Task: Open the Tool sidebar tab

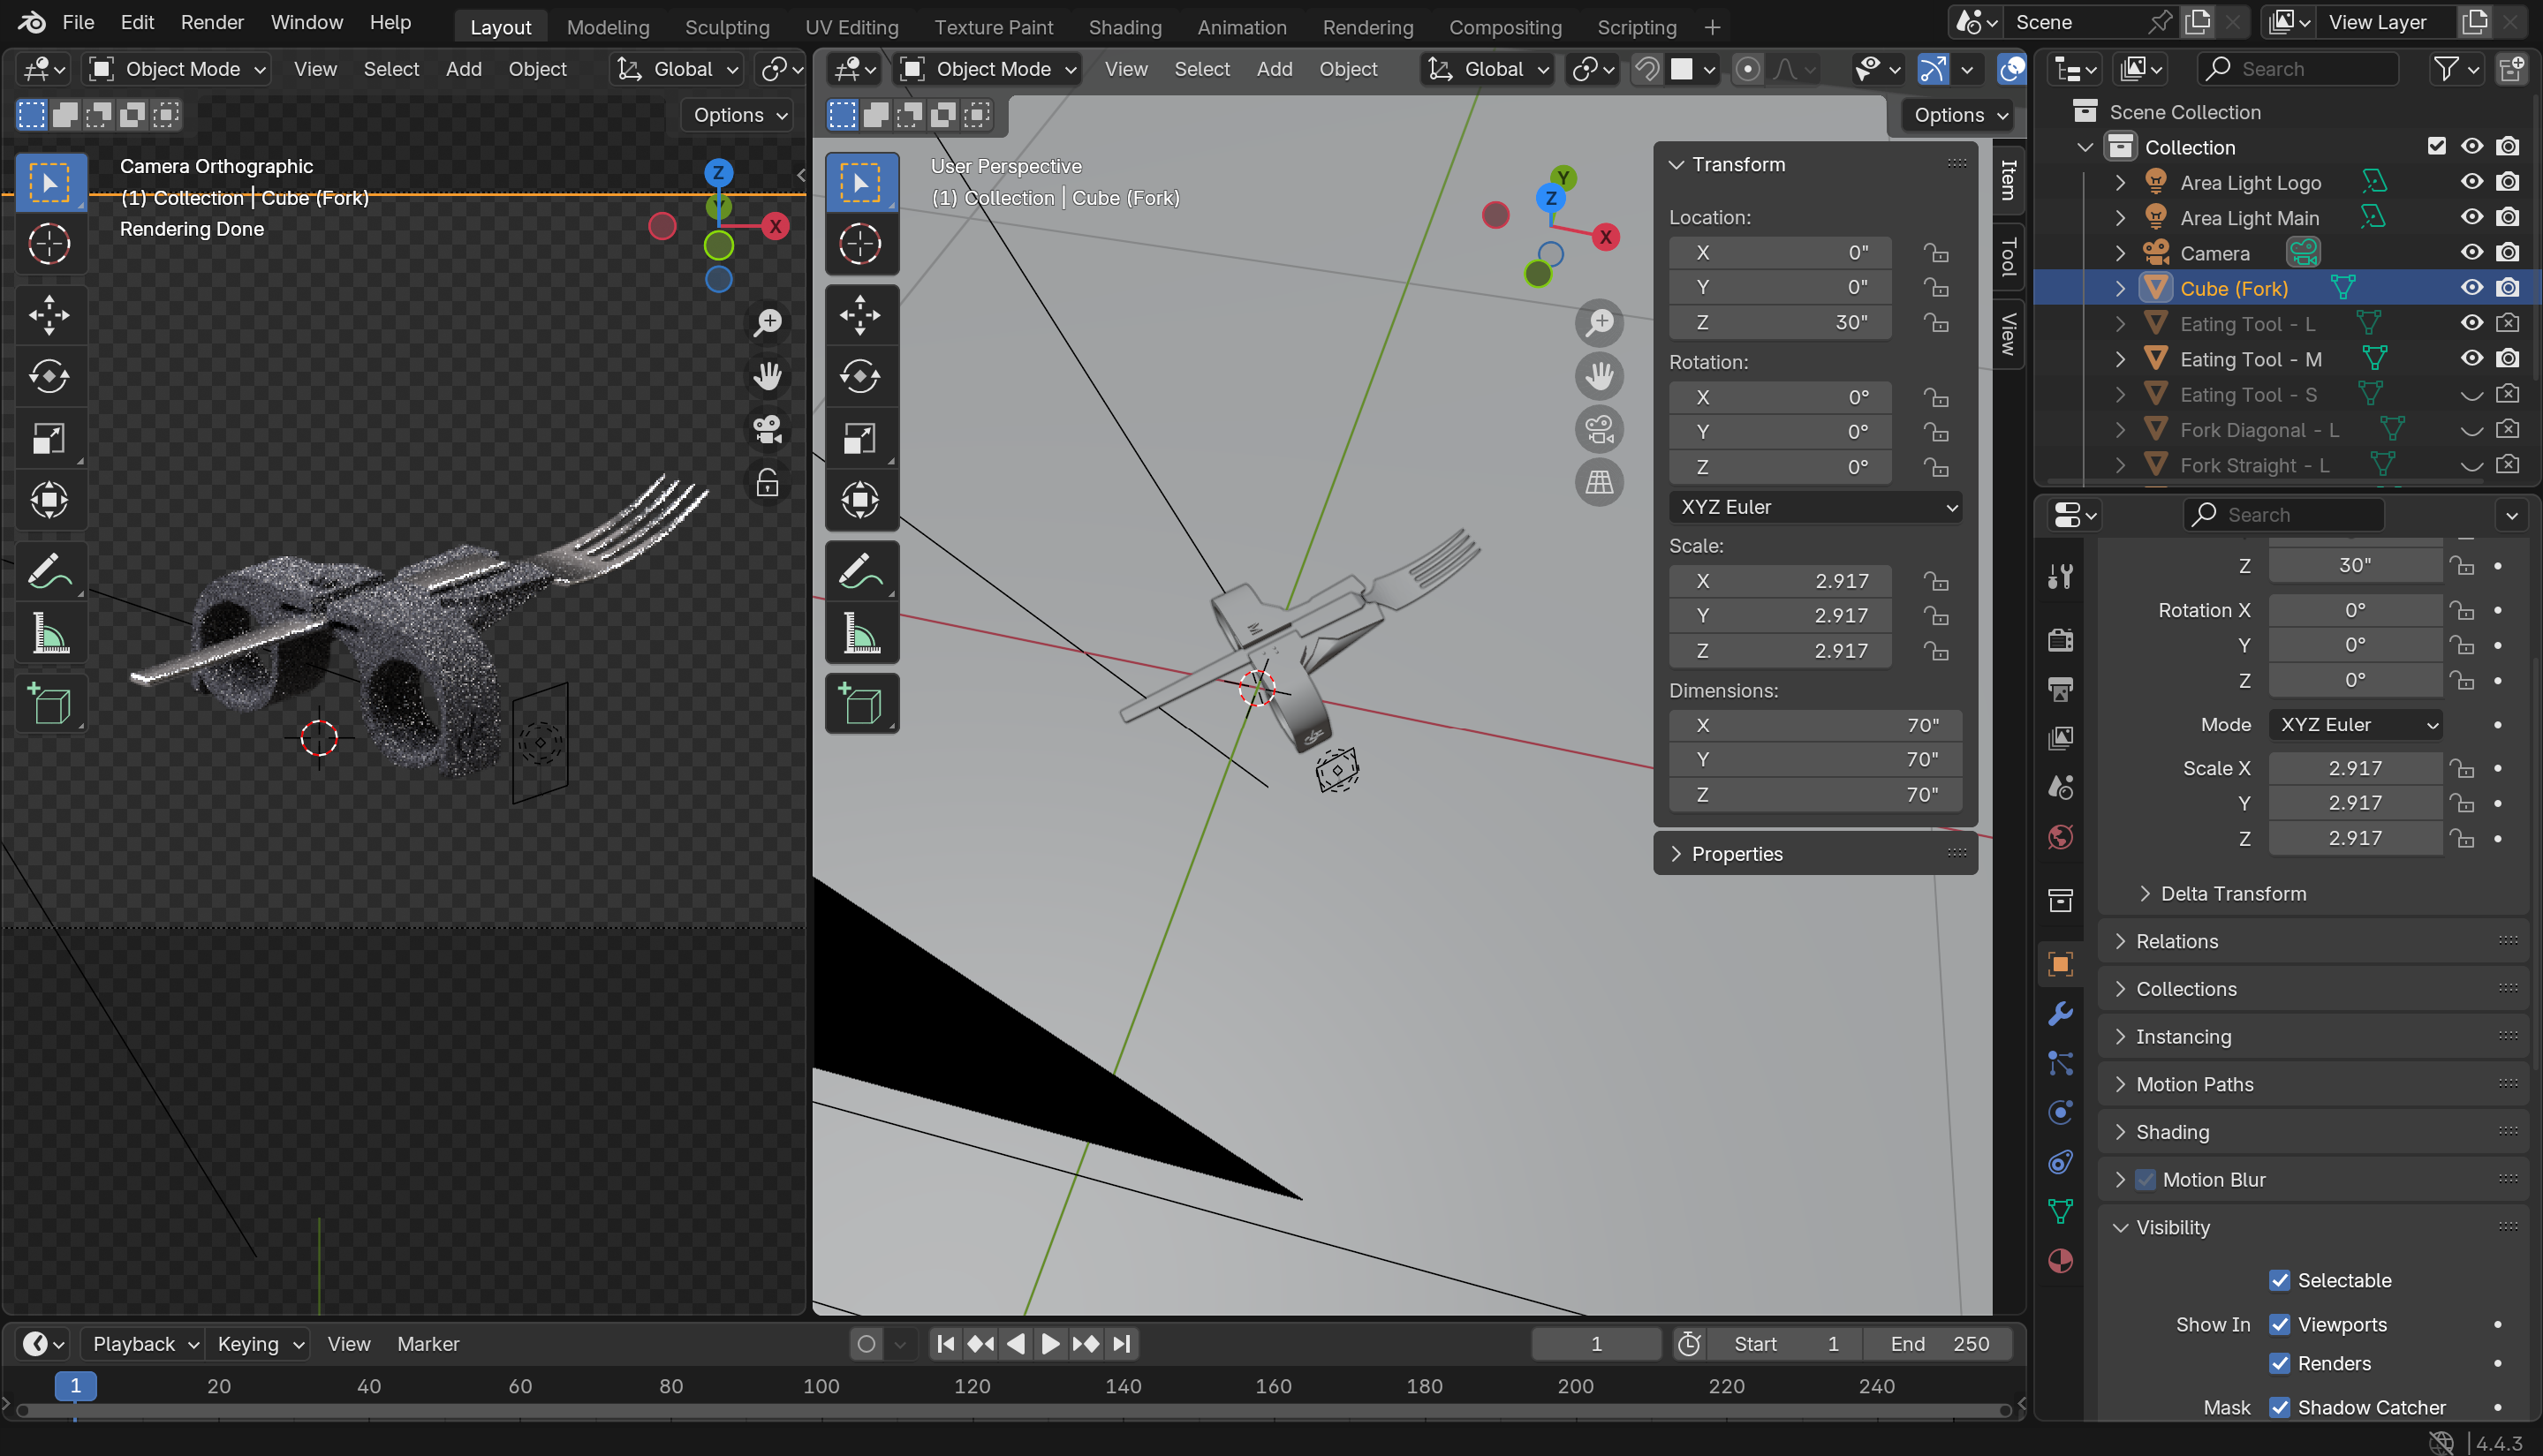Action: 2007,256
